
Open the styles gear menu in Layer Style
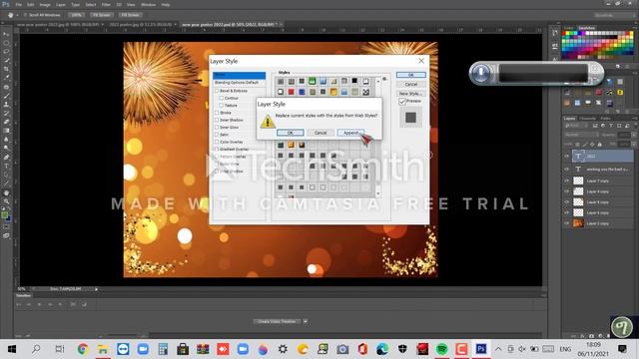point(384,79)
